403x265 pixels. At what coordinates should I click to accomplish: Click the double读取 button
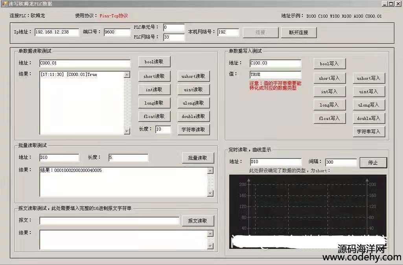(193, 116)
